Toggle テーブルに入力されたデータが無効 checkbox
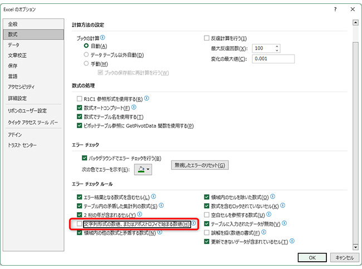The height and width of the screenshot is (269, 362). click(x=207, y=223)
